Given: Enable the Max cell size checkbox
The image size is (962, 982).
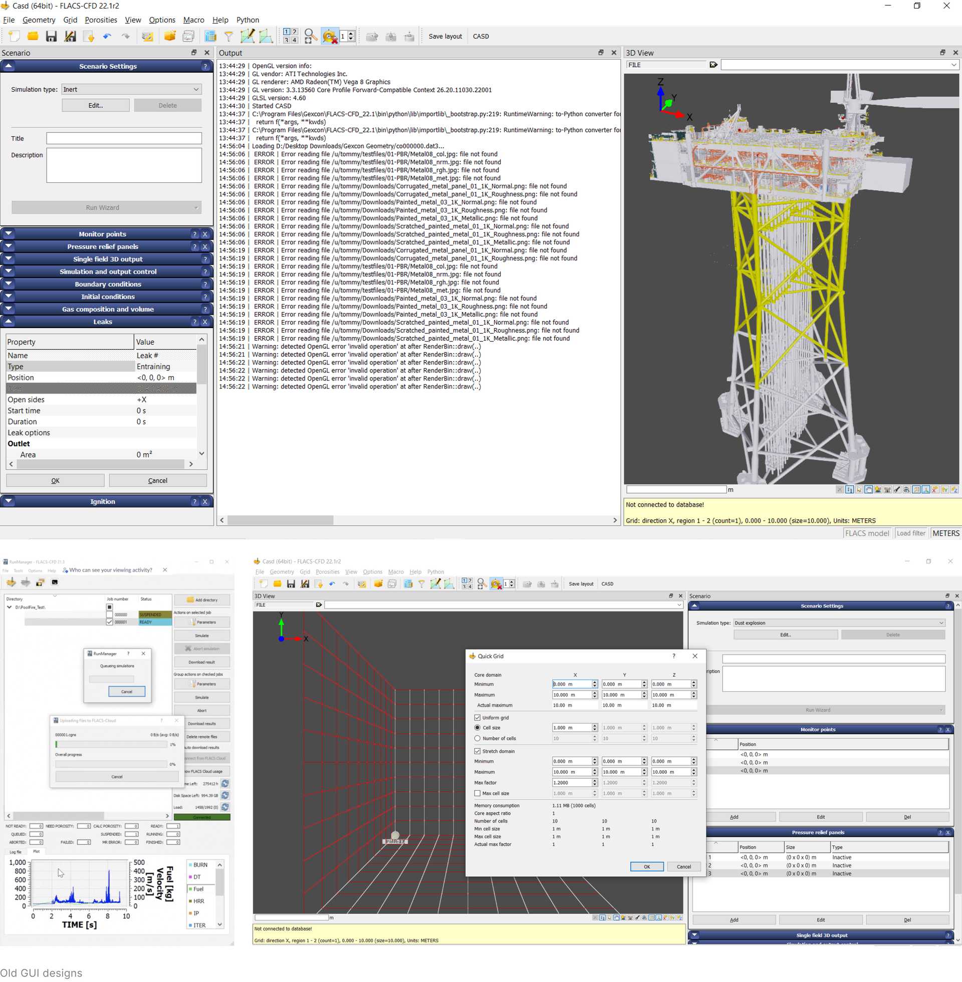Looking at the screenshot, I should 478,793.
